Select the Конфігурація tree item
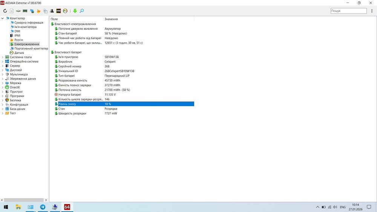 tap(19, 105)
